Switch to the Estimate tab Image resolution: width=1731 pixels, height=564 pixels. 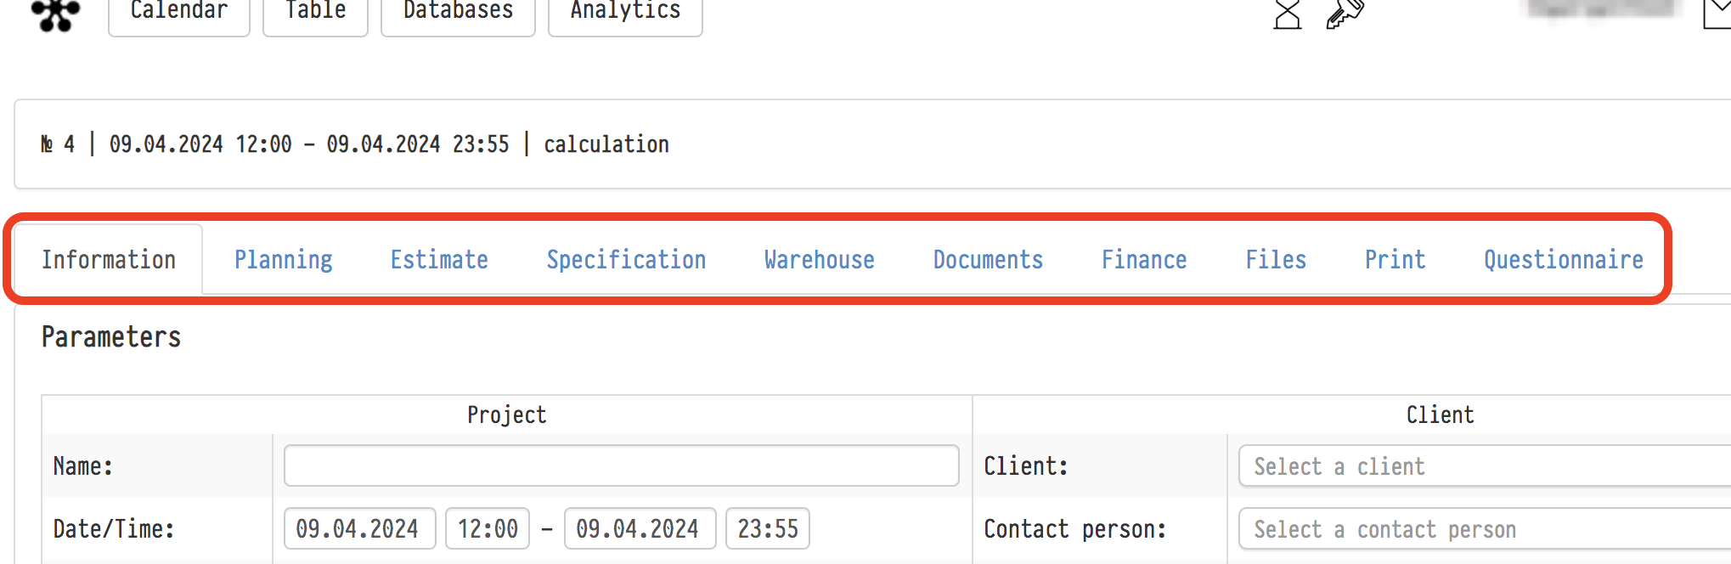click(439, 260)
